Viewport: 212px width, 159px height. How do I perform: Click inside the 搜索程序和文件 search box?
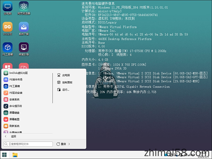click(x=29, y=144)
